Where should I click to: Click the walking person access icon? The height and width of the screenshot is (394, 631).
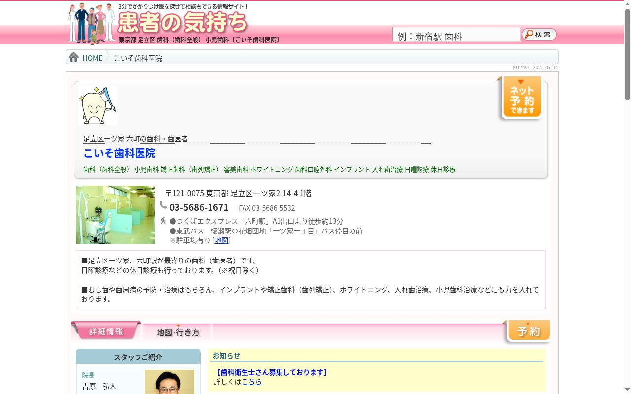pos(163,221)
